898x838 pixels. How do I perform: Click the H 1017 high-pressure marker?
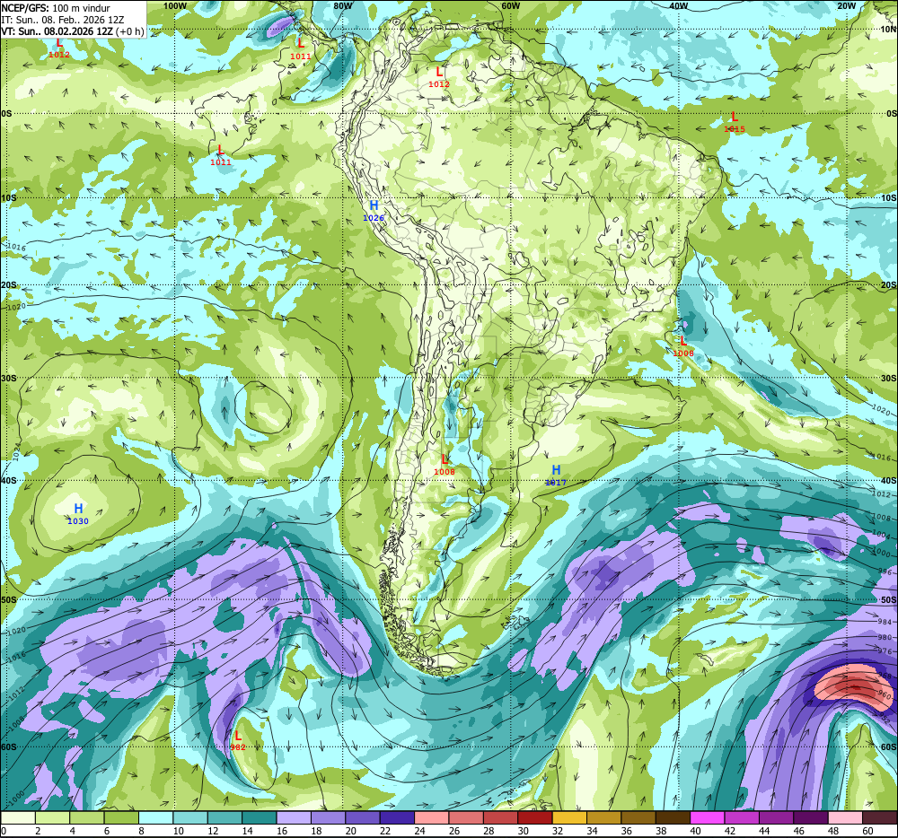556,476
